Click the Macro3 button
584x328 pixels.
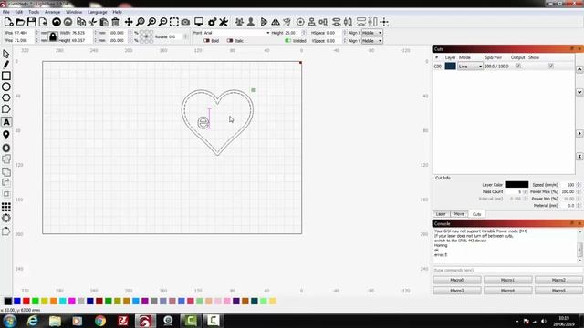457,291
